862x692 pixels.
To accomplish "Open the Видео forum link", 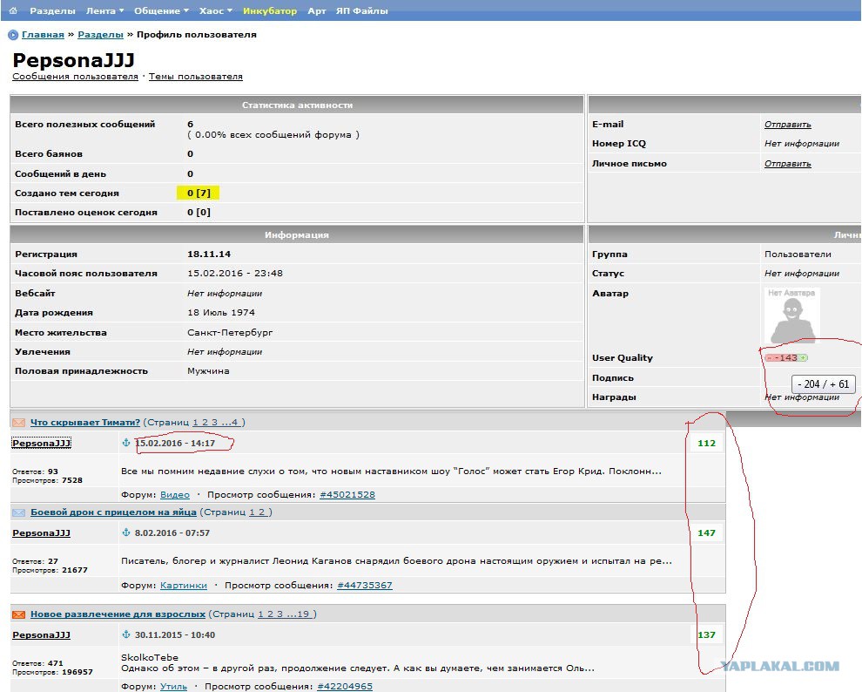I will click(175, 494).
